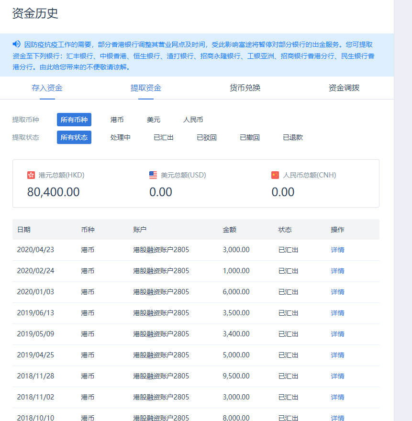This screenshot has width=412, height=421.
Task: Click the date 2020/04/23
Action: pos(35,250)
